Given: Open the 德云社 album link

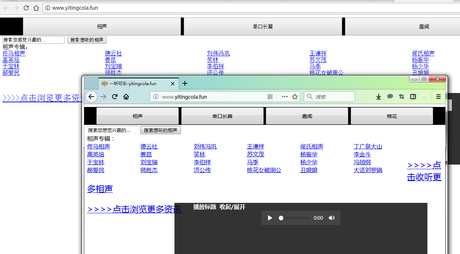Looking at the screenshot, I should point(149,146).
